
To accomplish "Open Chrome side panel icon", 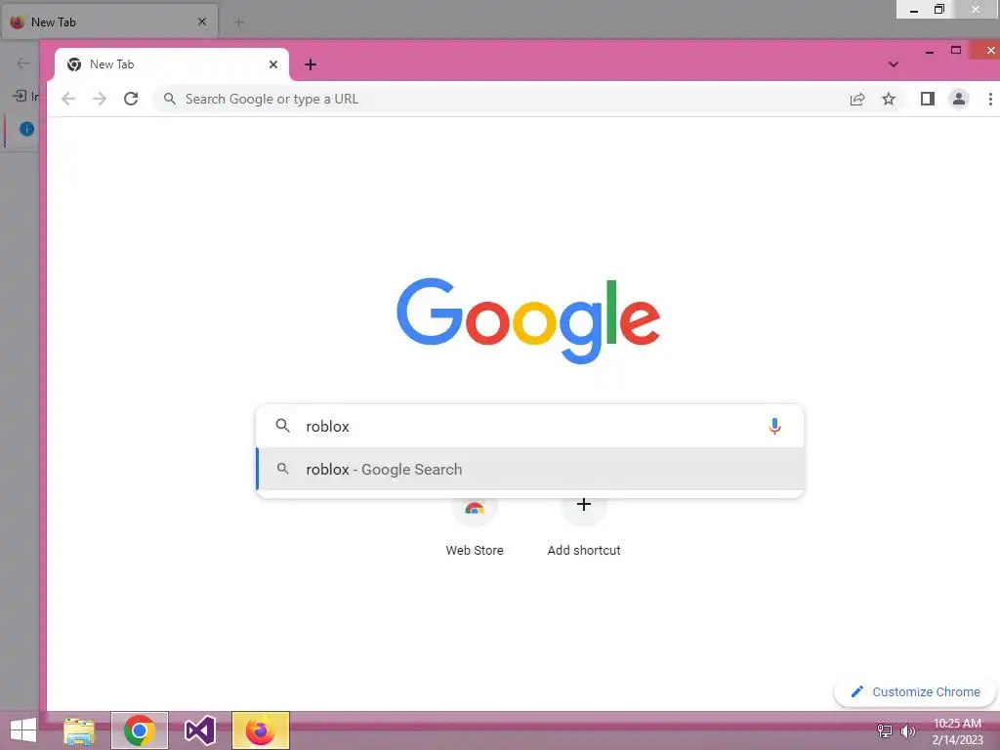I will [x=928, y=99].
